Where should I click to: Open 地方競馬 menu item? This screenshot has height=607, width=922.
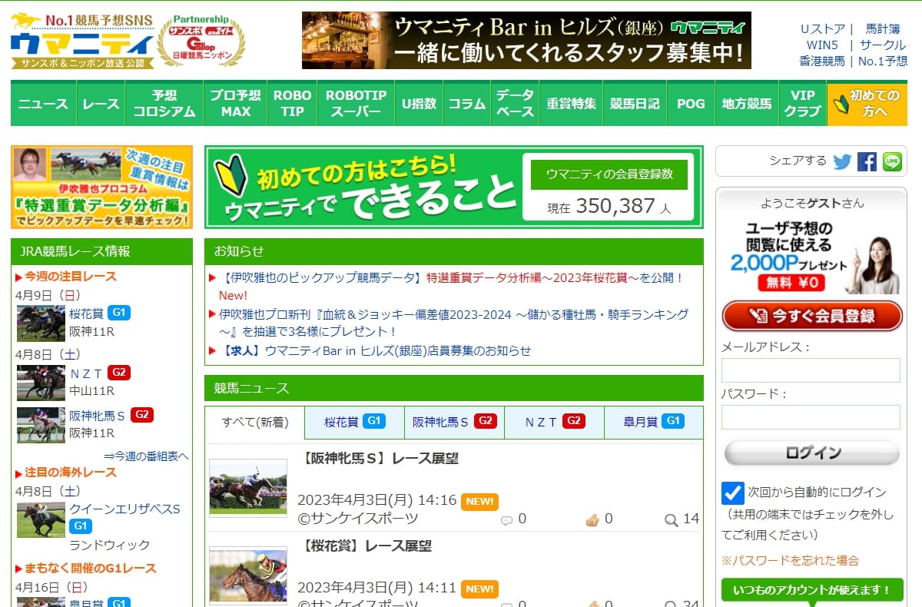(x=747, y=104)
